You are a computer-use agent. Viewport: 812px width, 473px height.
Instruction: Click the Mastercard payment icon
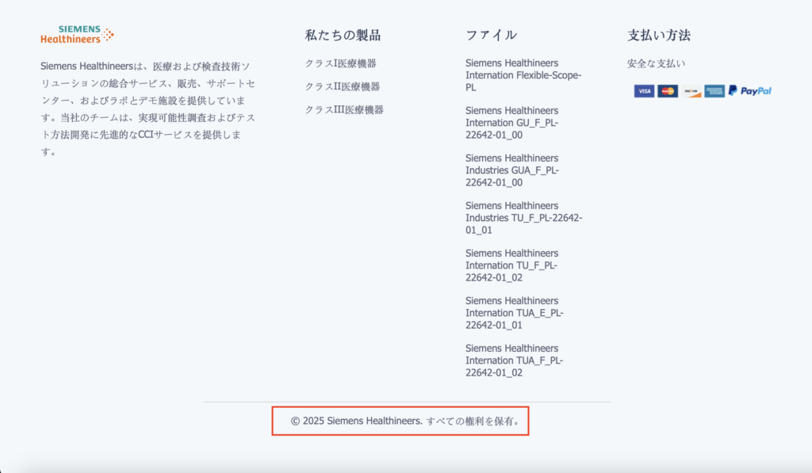pyautogui.click(x=668, y=91)
